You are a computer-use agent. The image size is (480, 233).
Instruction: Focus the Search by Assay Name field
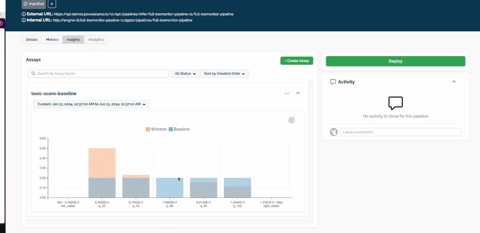coord(98,74)
